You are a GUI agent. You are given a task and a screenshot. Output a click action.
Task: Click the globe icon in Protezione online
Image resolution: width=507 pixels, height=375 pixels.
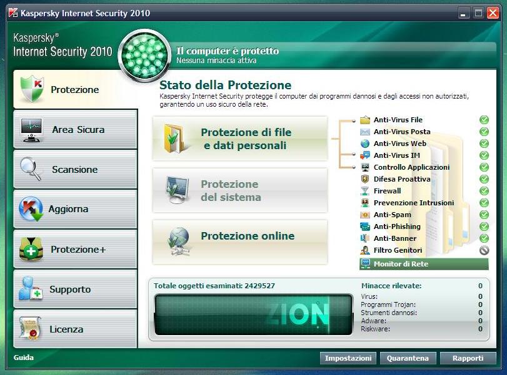coord(179,241)
